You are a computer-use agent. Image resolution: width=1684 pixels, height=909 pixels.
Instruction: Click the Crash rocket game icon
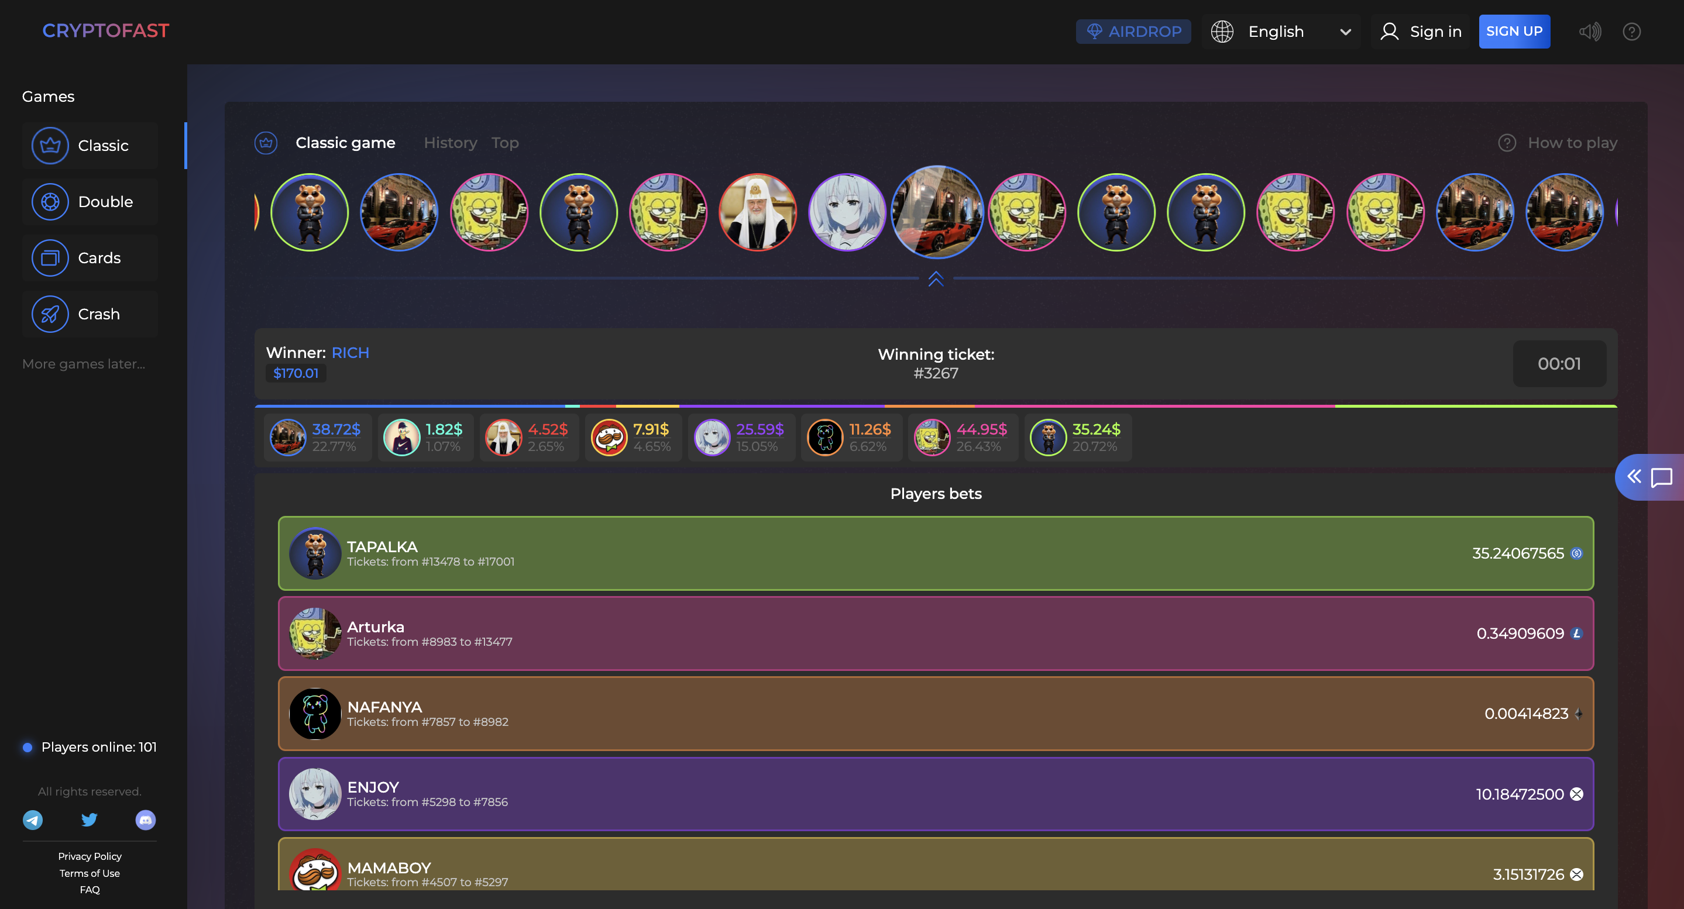tap(50, 314)
